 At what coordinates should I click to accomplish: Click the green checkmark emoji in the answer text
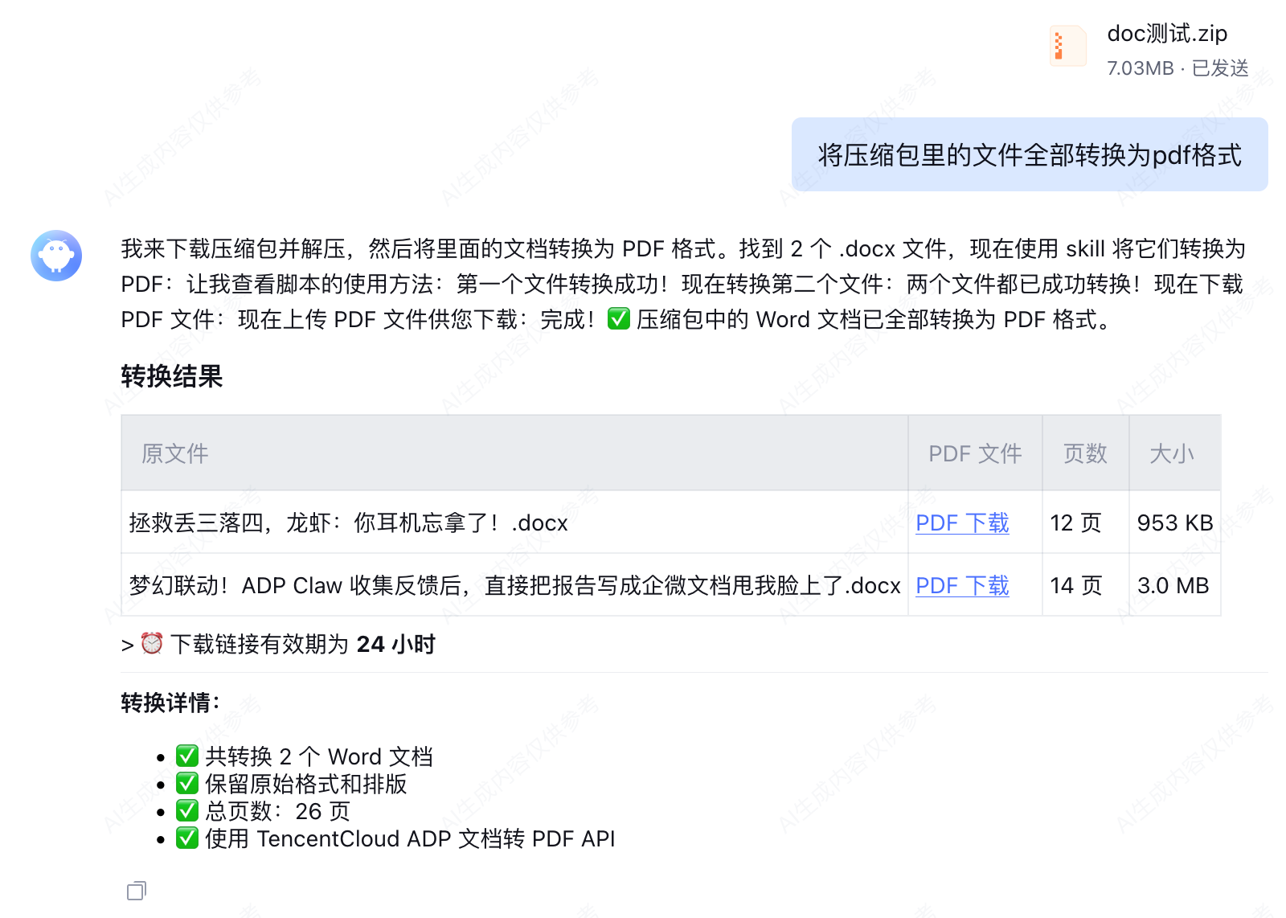coord(618,319)
